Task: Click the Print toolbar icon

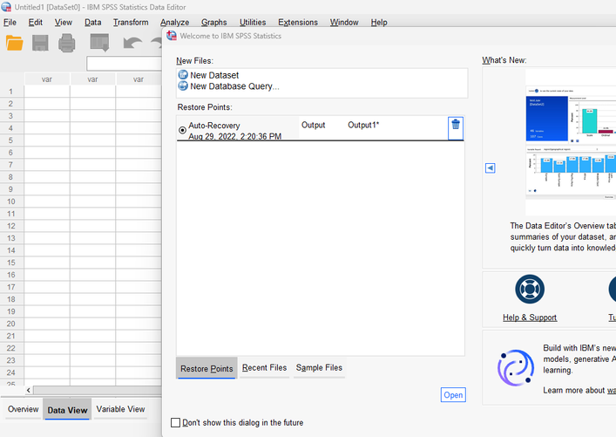Action: 67,43
